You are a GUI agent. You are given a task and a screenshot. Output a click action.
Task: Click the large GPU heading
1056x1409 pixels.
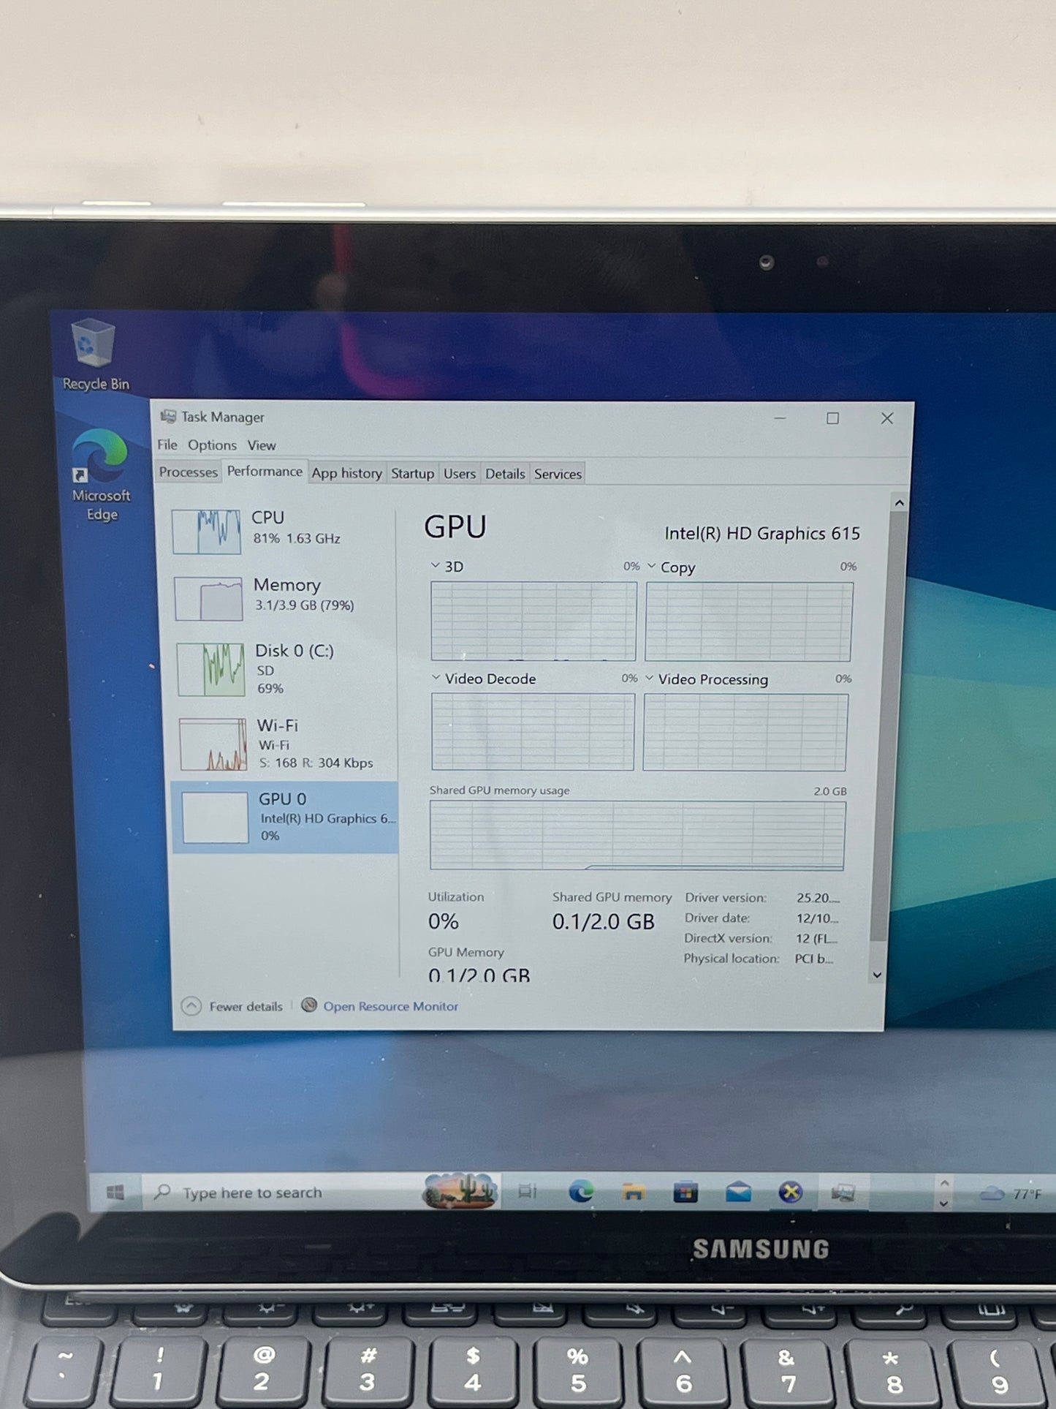point(455,527)
